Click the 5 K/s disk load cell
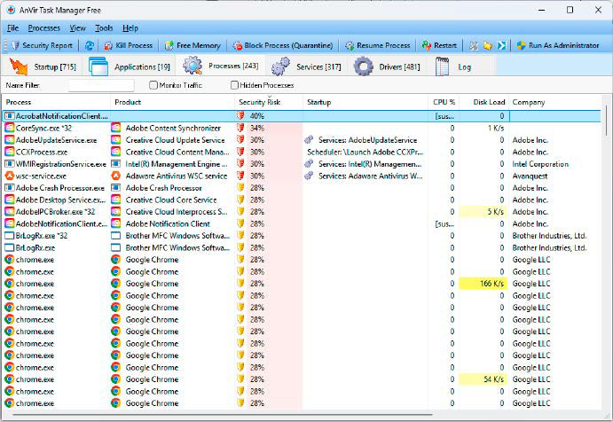The width and height of the screenshot is (613, 422). coord(483,212)
